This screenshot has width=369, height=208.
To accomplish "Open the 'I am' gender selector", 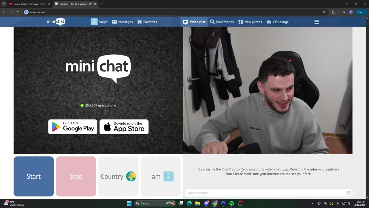I will pyautogui.click(x=161, y=177).
